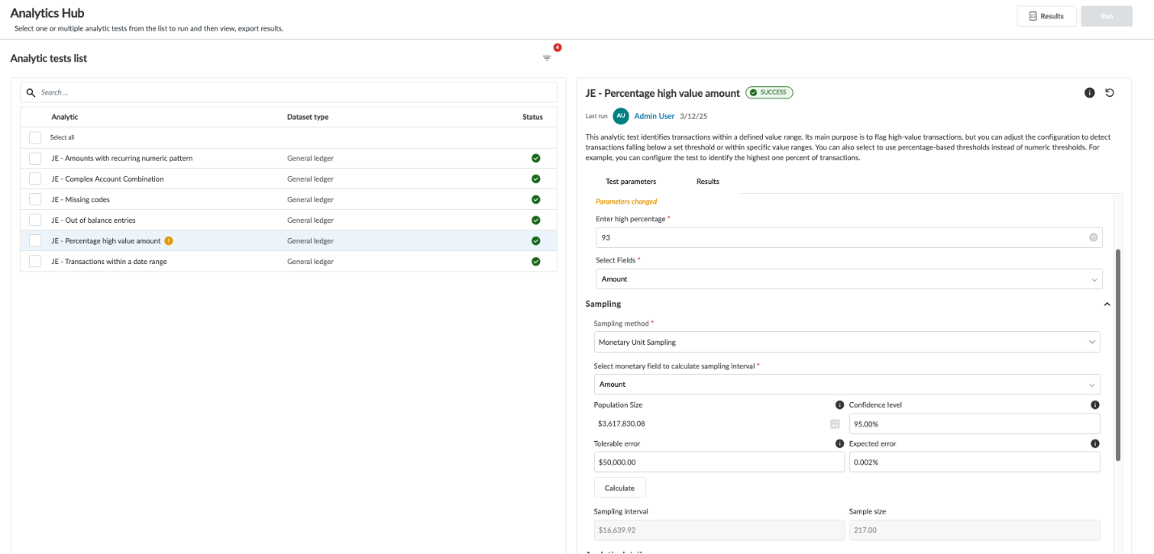The width and height of the screenshot is (1154, 554).
Task: Enable the Select all checkbox
Action: 35,137
